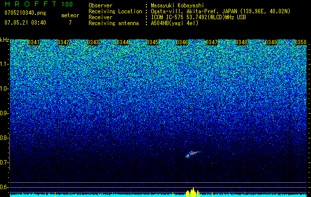Image resolution: width=311 pixels, height=197 pixels.
Task: Click the 0343 time marker
Action: [x=93, y=42]
